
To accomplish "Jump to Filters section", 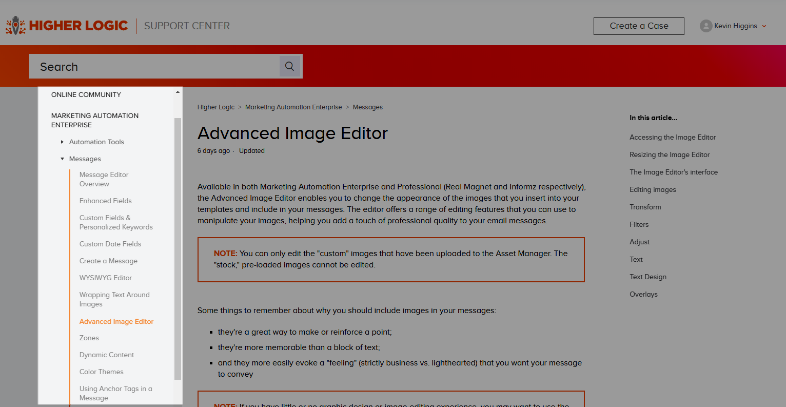I will tap(639, 224).
